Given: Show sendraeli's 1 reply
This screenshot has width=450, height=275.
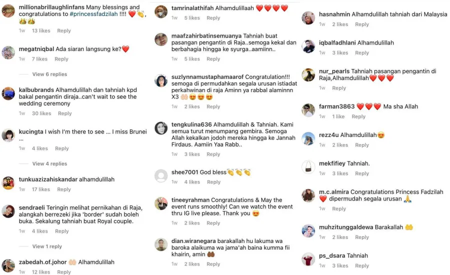Looking at the screenshot, I should coord(47,246).
